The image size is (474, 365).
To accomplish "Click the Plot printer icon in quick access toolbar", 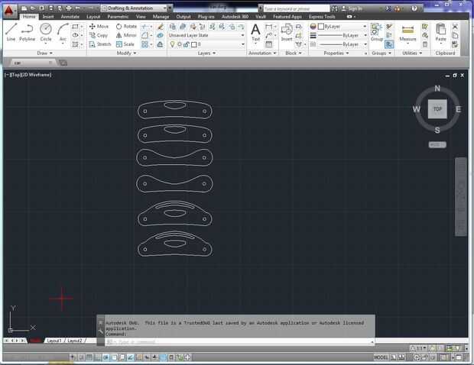I will click(x=69, y=8).
